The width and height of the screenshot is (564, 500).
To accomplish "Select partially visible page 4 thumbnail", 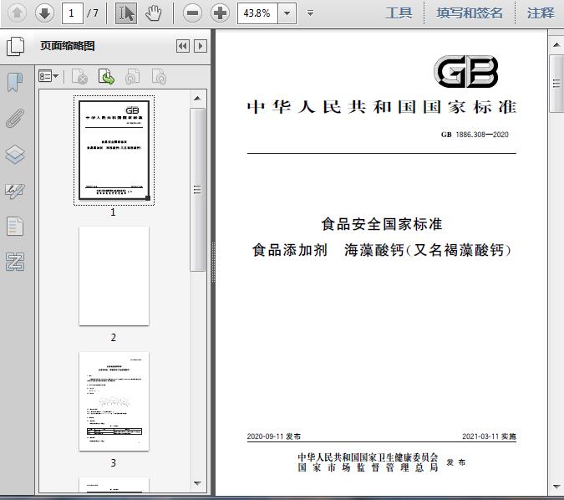I will pos(114,485).
